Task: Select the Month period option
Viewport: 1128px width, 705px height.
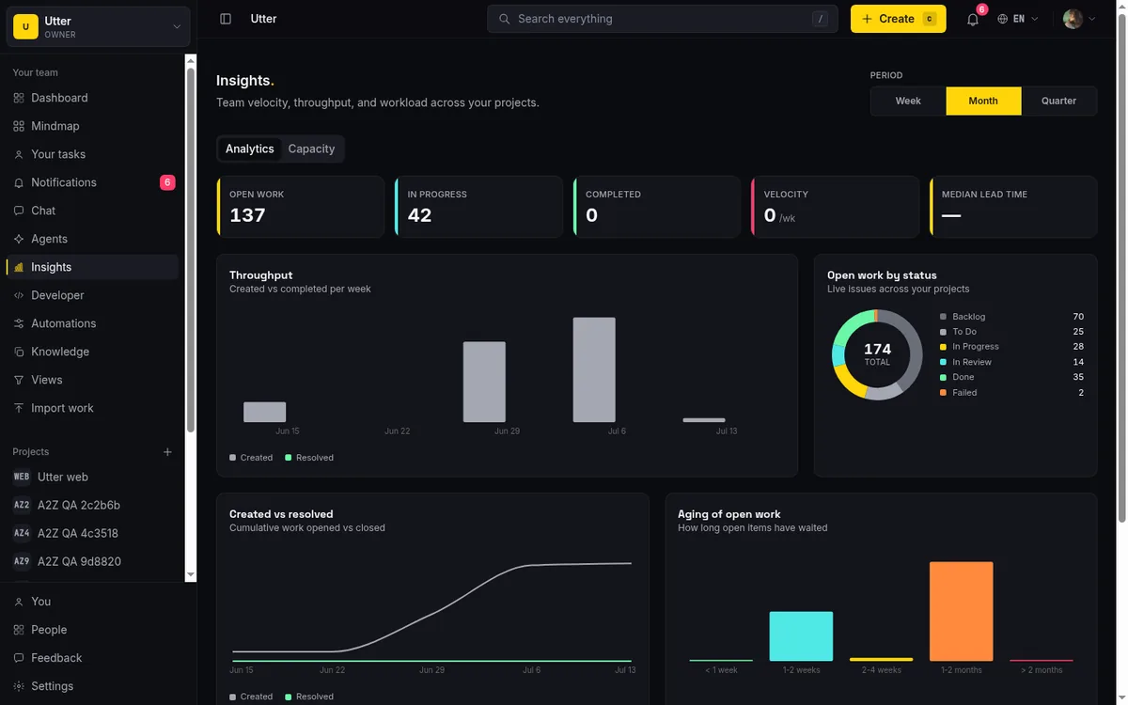Action: coord(983,101)
